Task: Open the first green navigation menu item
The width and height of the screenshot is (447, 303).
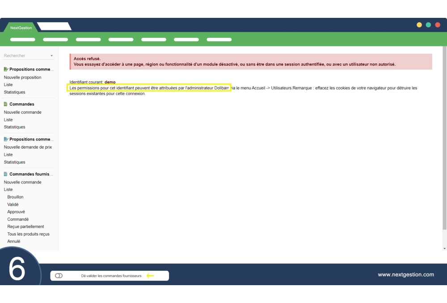Action: click(22, 39)
